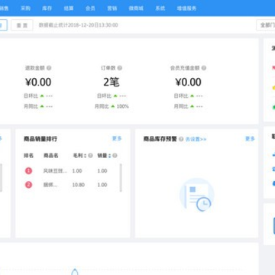Click ¥0.00 under 会员充值金额
275x275 pixels.
tap(189, 82)
